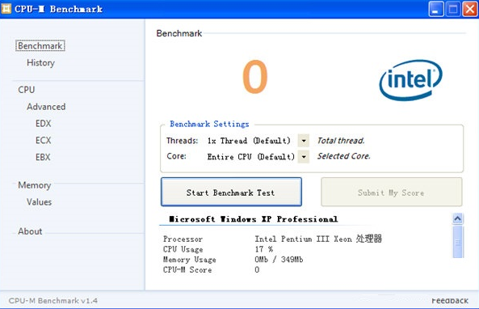479x309 pixels.
Task: Click the scroll up arrow in info panel
Action: click(458, 218)
